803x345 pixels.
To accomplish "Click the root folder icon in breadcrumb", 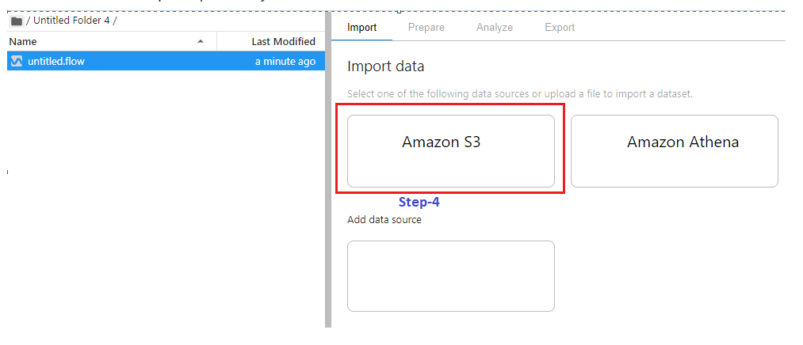I will [17, 21].
